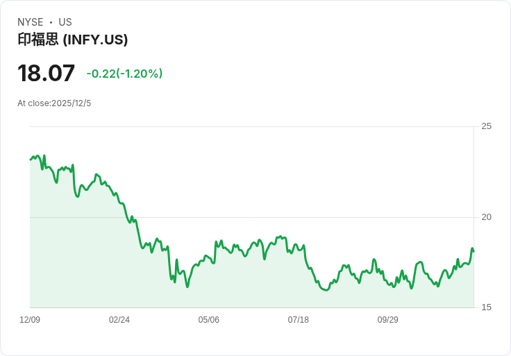The height and width of the screenshot is (356, 511).
Task: Select the 09/29 date axis label
Action: (387, 320)
